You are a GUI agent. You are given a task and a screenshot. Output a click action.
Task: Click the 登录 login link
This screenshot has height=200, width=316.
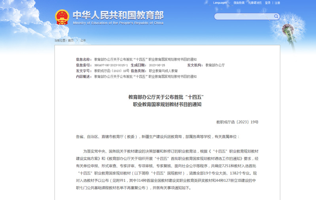click(x=268, y=3)
